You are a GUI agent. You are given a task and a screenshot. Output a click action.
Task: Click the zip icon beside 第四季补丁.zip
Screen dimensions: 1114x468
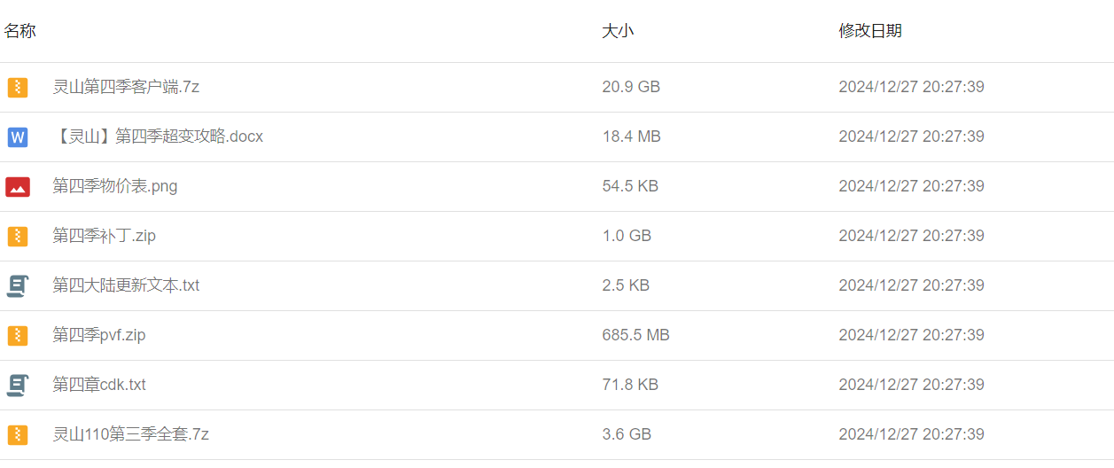(18, 236)
